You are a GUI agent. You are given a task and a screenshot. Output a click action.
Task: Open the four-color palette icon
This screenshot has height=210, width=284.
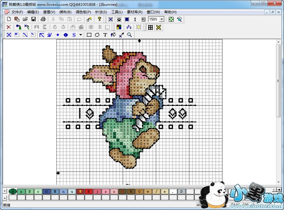coord(119,27)
